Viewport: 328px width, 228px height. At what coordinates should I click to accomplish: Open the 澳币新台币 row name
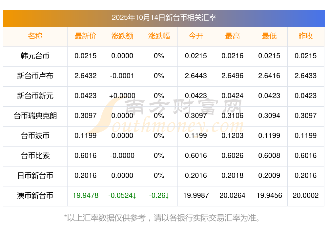point(35,196)
